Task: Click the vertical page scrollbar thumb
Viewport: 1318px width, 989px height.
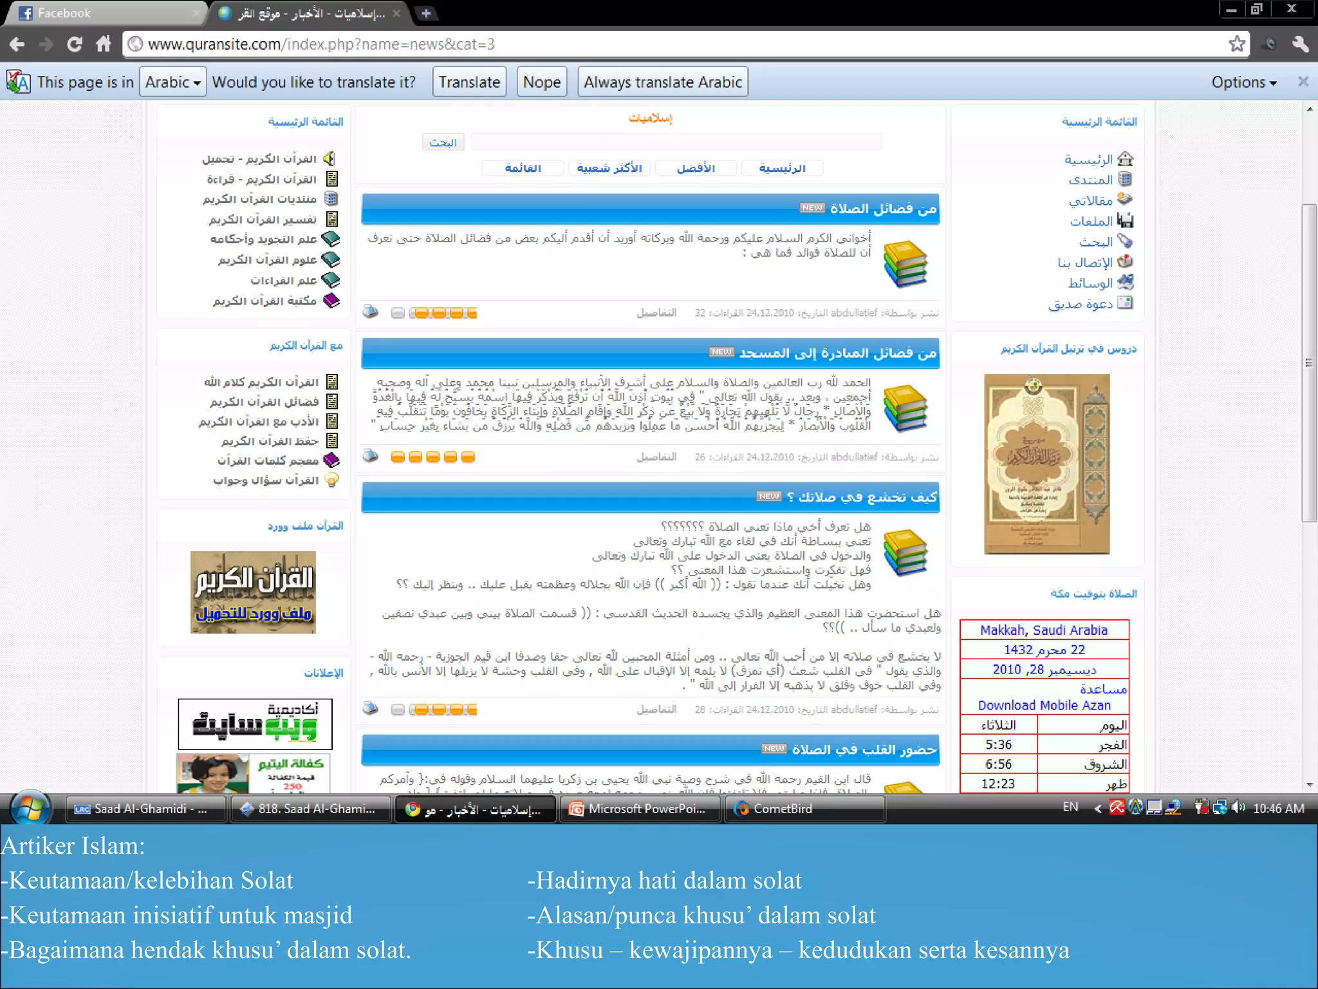Action: 1308,363
